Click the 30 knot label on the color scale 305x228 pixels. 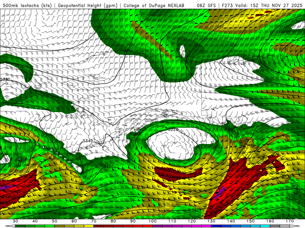tap(15, 221)
